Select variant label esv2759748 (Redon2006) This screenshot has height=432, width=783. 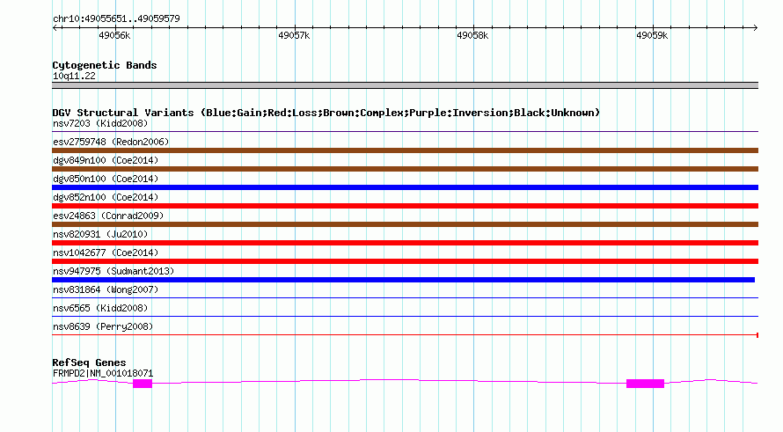pos(111,142)
